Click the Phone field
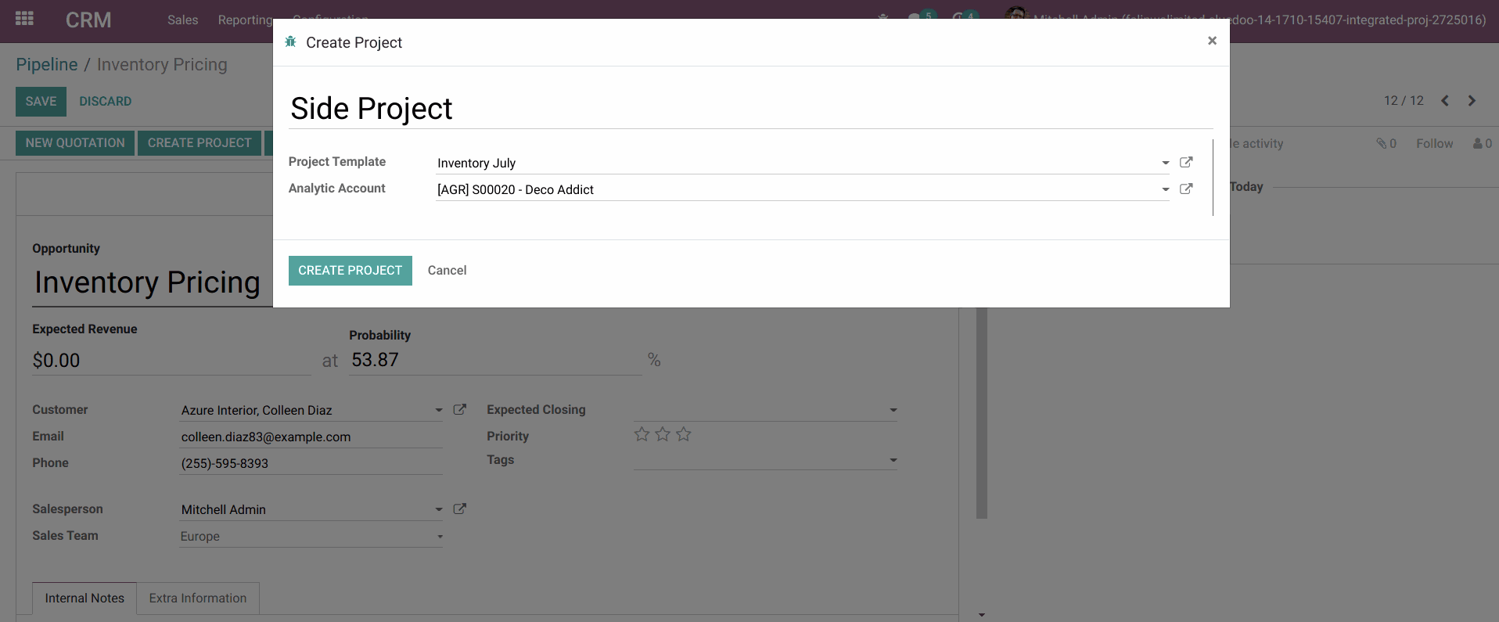The image size is (1499, 622). point(311,463)
